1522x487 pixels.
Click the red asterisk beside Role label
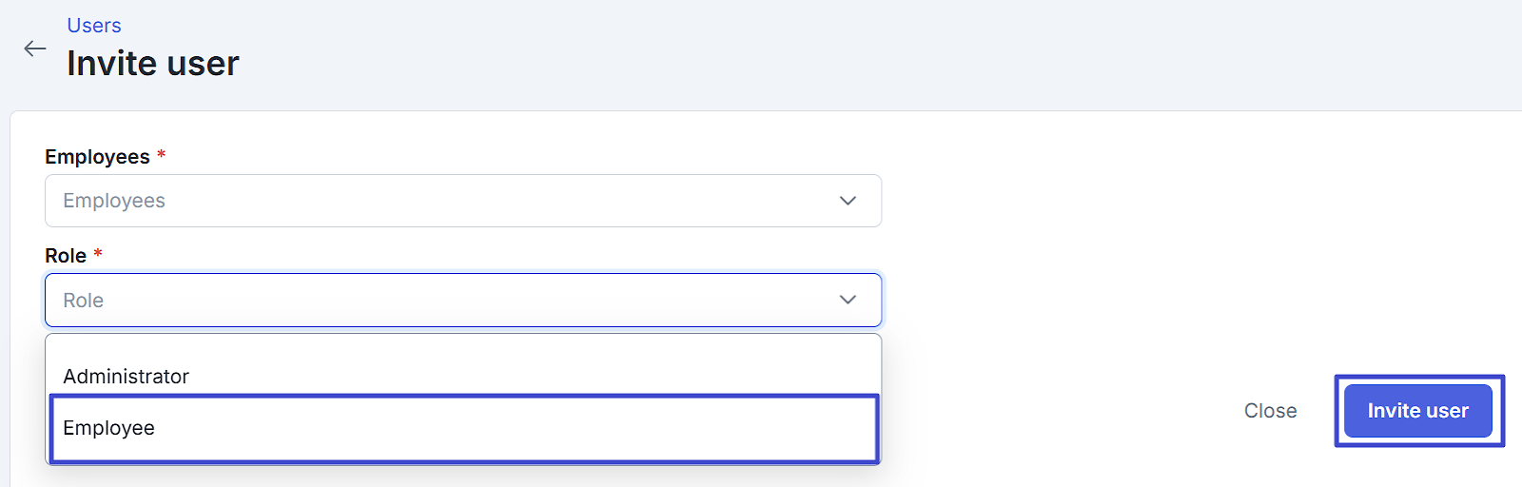pyautogui.click(x=98, y=253)
